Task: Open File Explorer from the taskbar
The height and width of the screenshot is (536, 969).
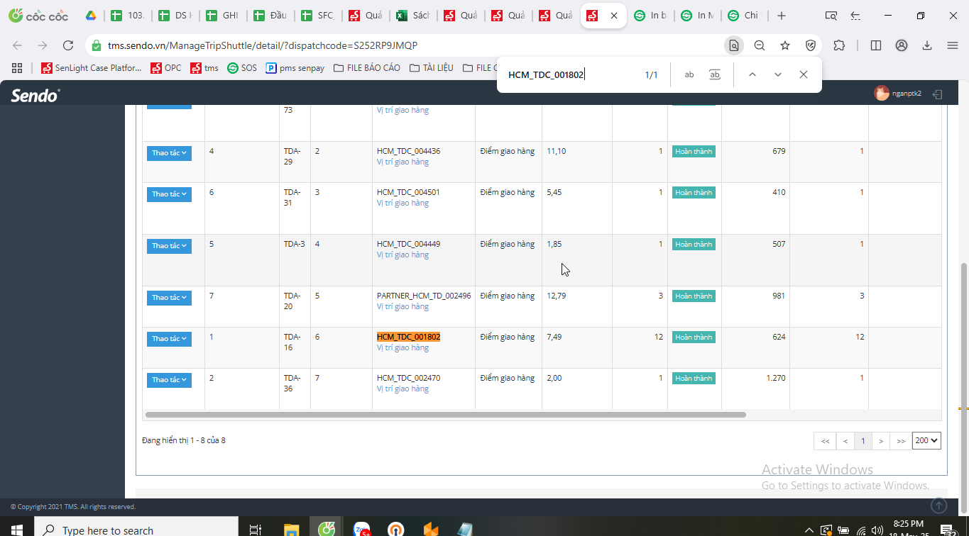Action: point(292,529)
